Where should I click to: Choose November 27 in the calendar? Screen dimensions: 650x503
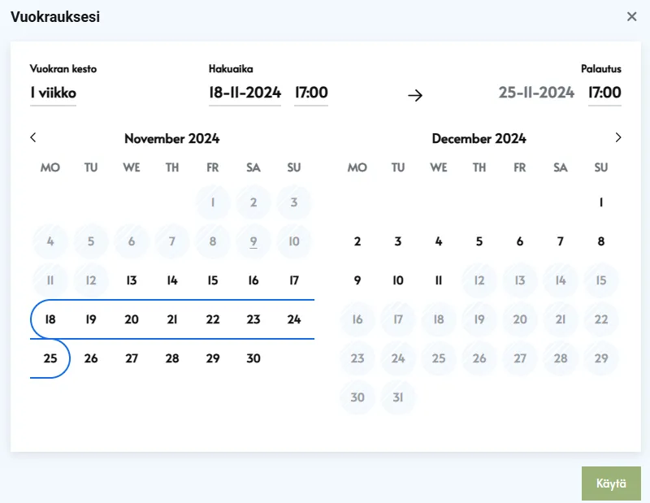[x=132, y=358]
